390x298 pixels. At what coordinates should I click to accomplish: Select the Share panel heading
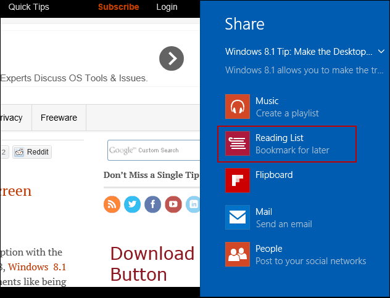[x=244, y=24]
